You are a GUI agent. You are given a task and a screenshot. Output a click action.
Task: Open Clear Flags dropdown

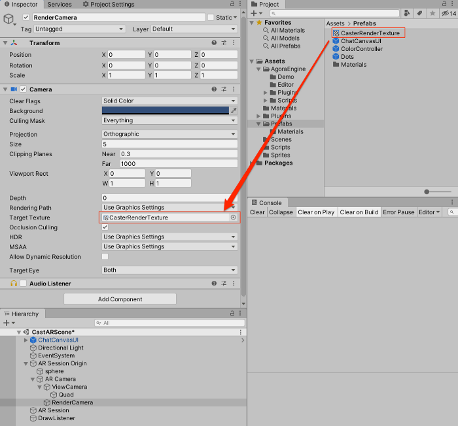[169, 101]
